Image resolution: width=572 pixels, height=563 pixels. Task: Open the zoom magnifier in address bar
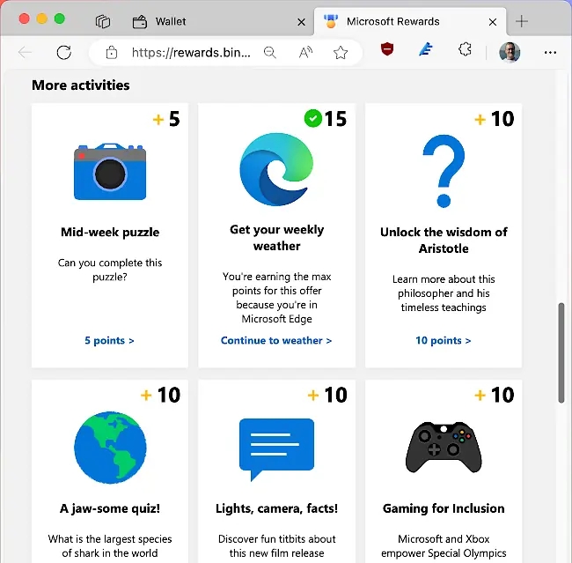click(270, 53)
